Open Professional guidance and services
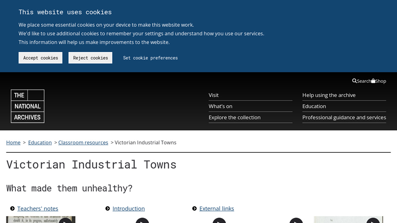The image size is (397, 223). 344,117
